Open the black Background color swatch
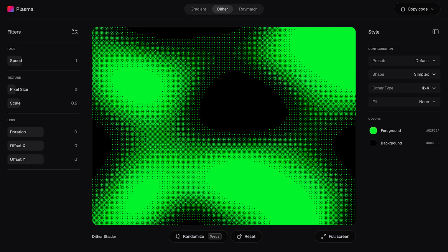Screen dimensions: 448x252 (x=373, y=143)
